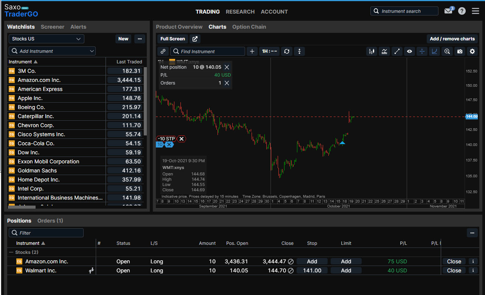
Task: Close the Walmart Inc. position
Action: point(454,270)
